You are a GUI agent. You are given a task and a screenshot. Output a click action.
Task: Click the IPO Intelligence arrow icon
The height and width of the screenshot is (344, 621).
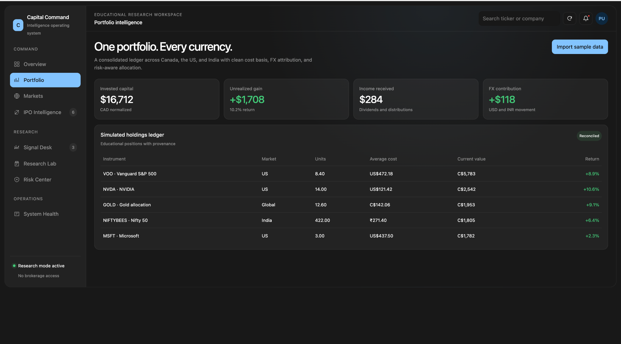(x=17, y=112)
